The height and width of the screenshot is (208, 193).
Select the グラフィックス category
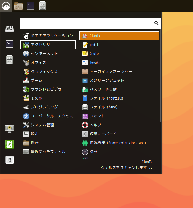48,72
